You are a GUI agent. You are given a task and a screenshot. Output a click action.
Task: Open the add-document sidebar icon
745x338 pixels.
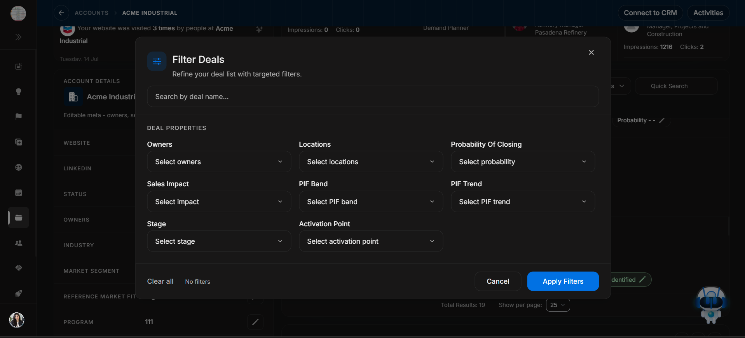pyautogui.click(x=18, y=142)
